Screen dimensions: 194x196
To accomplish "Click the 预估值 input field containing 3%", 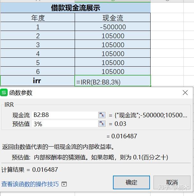I will (65, 124).
